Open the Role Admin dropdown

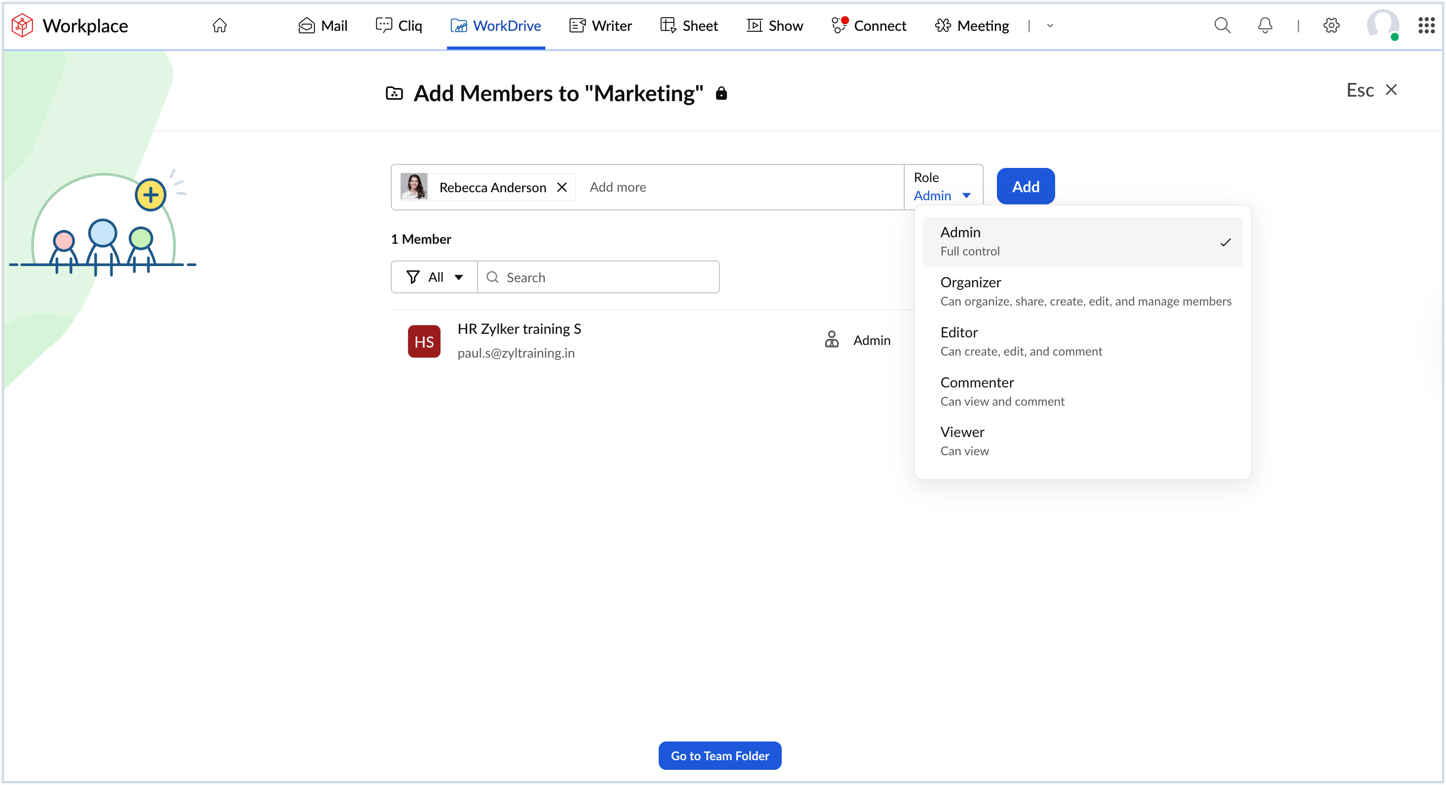coord(943,195)
